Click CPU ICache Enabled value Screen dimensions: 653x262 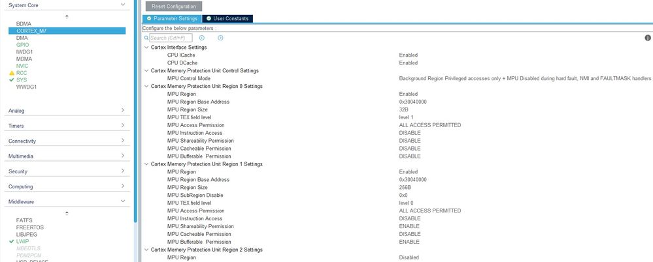(408, 55)
